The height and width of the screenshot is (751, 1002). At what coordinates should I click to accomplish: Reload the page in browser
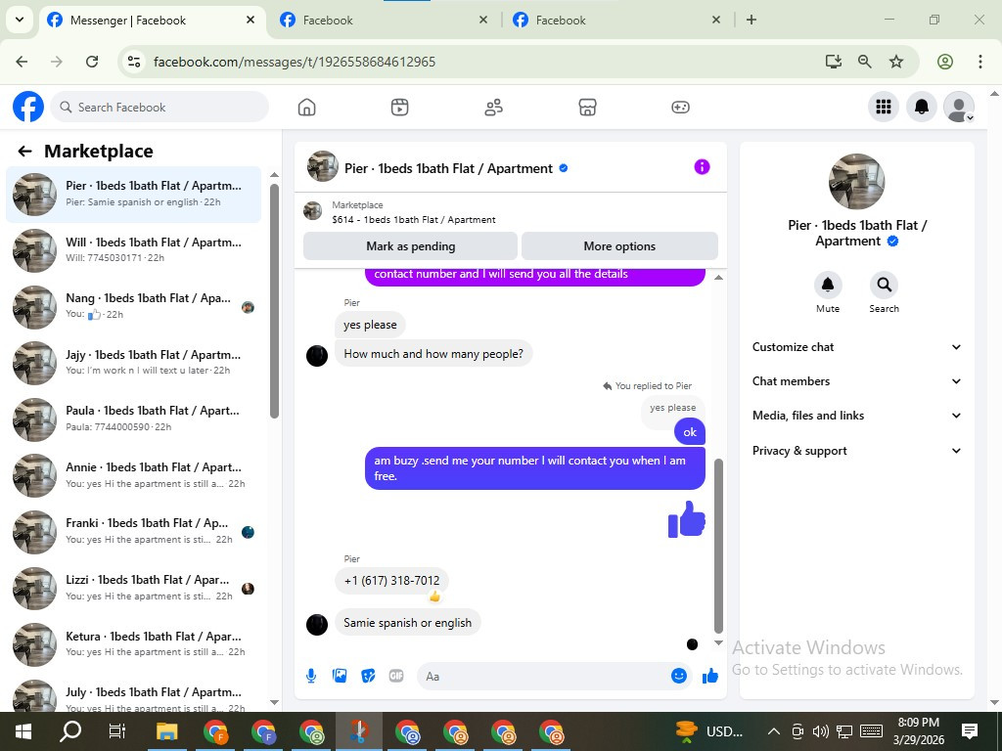click(92, 62)
